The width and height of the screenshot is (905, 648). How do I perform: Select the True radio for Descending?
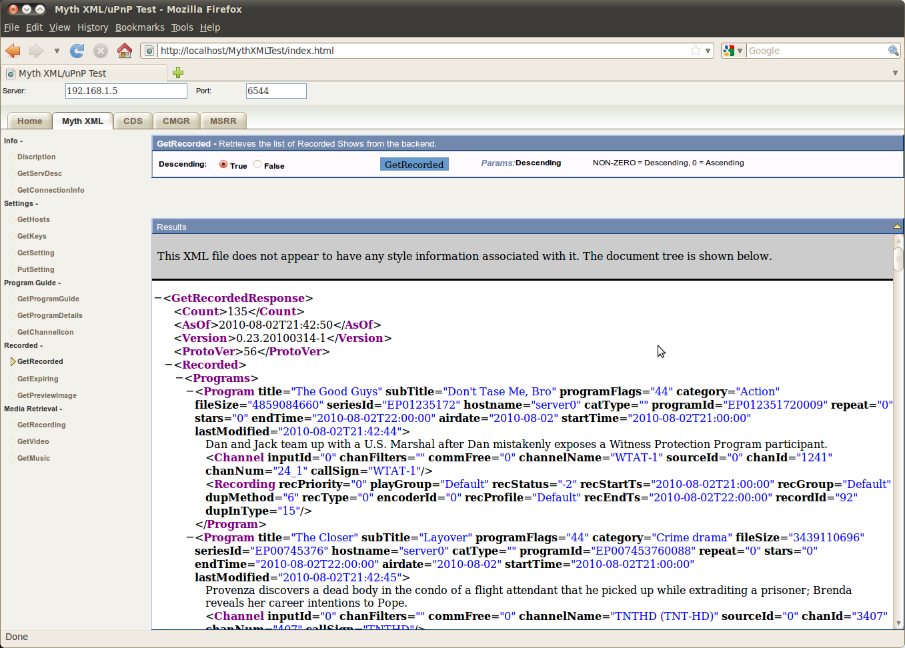(223, 164)
